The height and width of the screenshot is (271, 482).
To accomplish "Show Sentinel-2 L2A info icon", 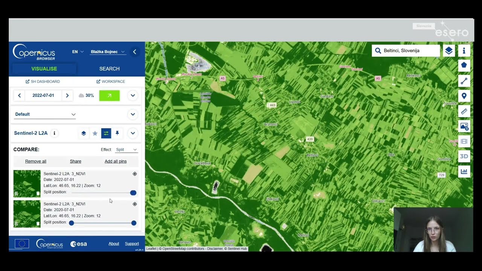I will [x=54, y=133].
